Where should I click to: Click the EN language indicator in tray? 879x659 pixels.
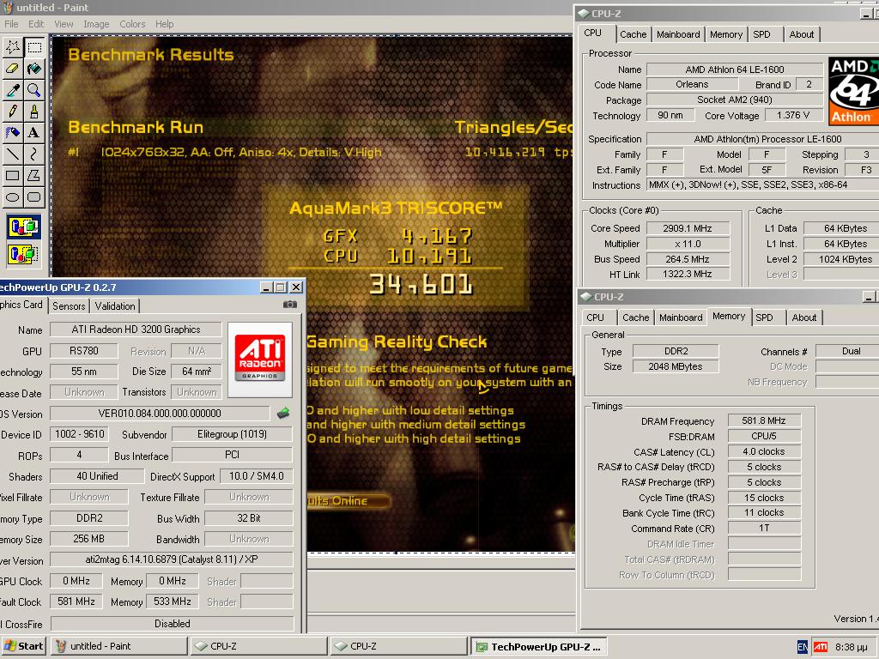point(803,647)
